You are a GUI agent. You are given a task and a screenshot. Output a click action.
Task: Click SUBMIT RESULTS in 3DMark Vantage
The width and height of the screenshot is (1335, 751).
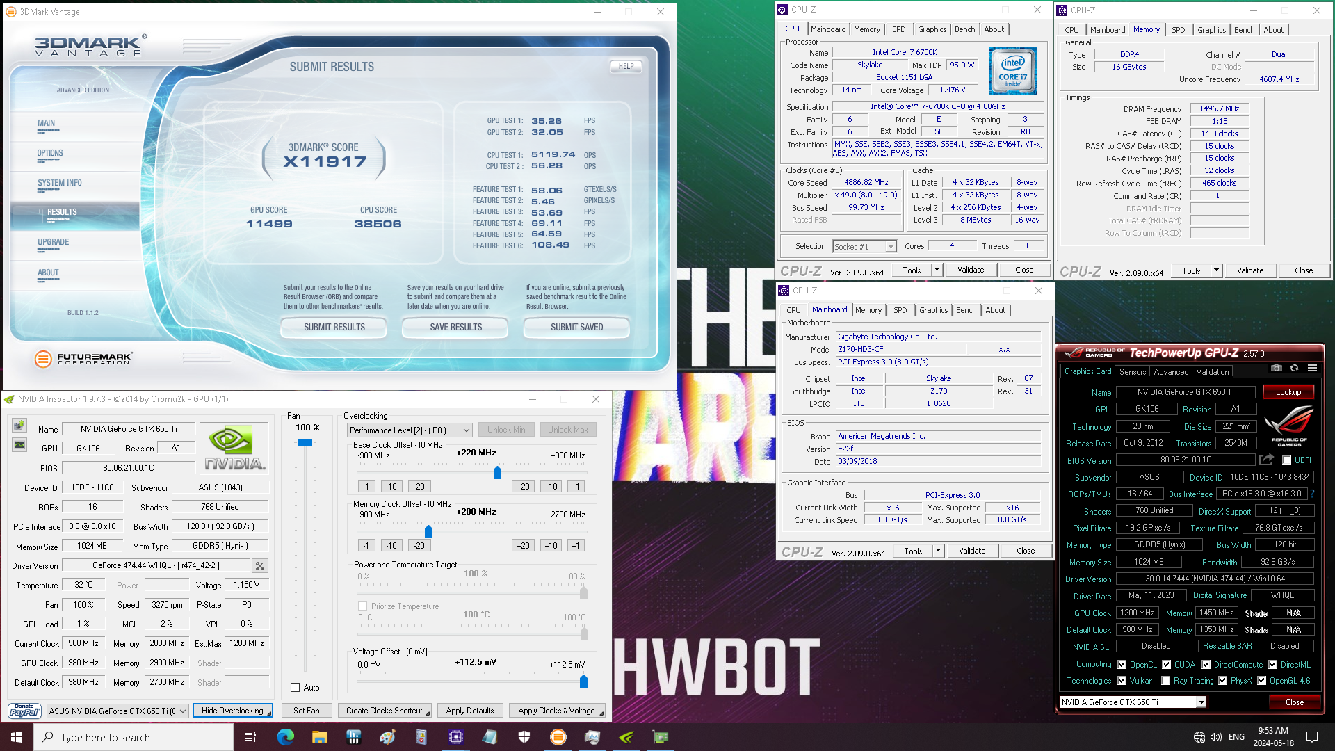click(x=334, y=327)
